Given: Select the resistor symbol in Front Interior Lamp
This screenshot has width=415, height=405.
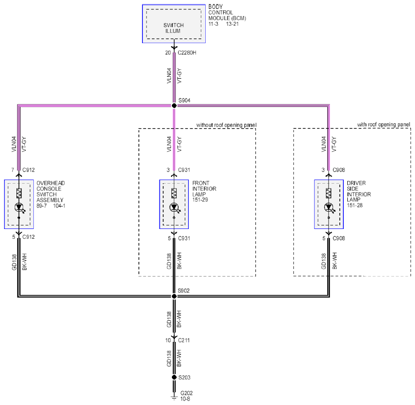Looking at the screenshot, I should [x=174, y=193].
